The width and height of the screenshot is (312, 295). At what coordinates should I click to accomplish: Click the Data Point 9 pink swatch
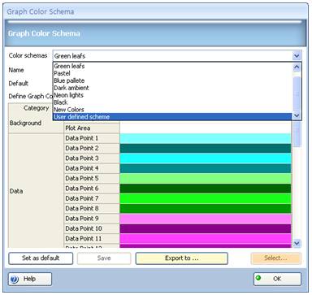206,219
